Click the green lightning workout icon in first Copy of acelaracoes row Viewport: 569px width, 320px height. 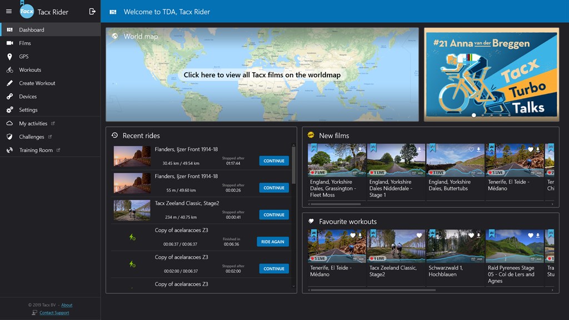(x=132, y=237)
